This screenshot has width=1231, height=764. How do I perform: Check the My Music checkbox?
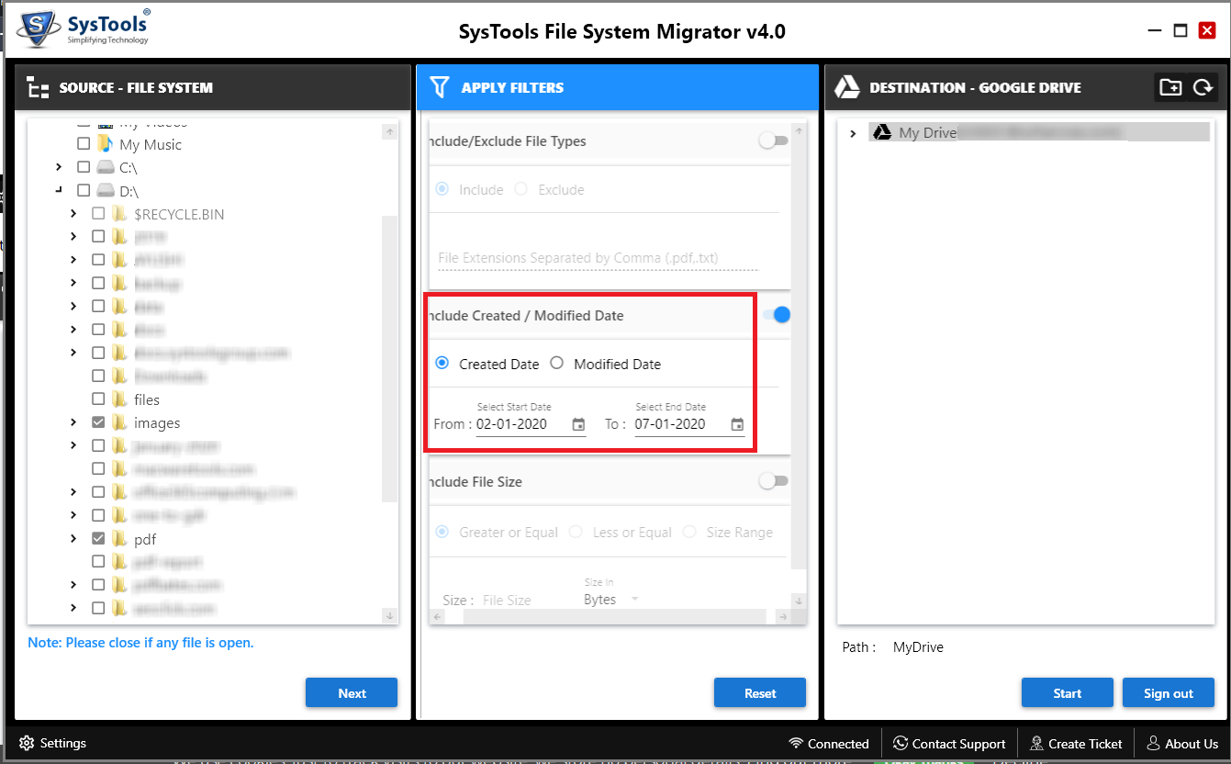coord(84,144)
